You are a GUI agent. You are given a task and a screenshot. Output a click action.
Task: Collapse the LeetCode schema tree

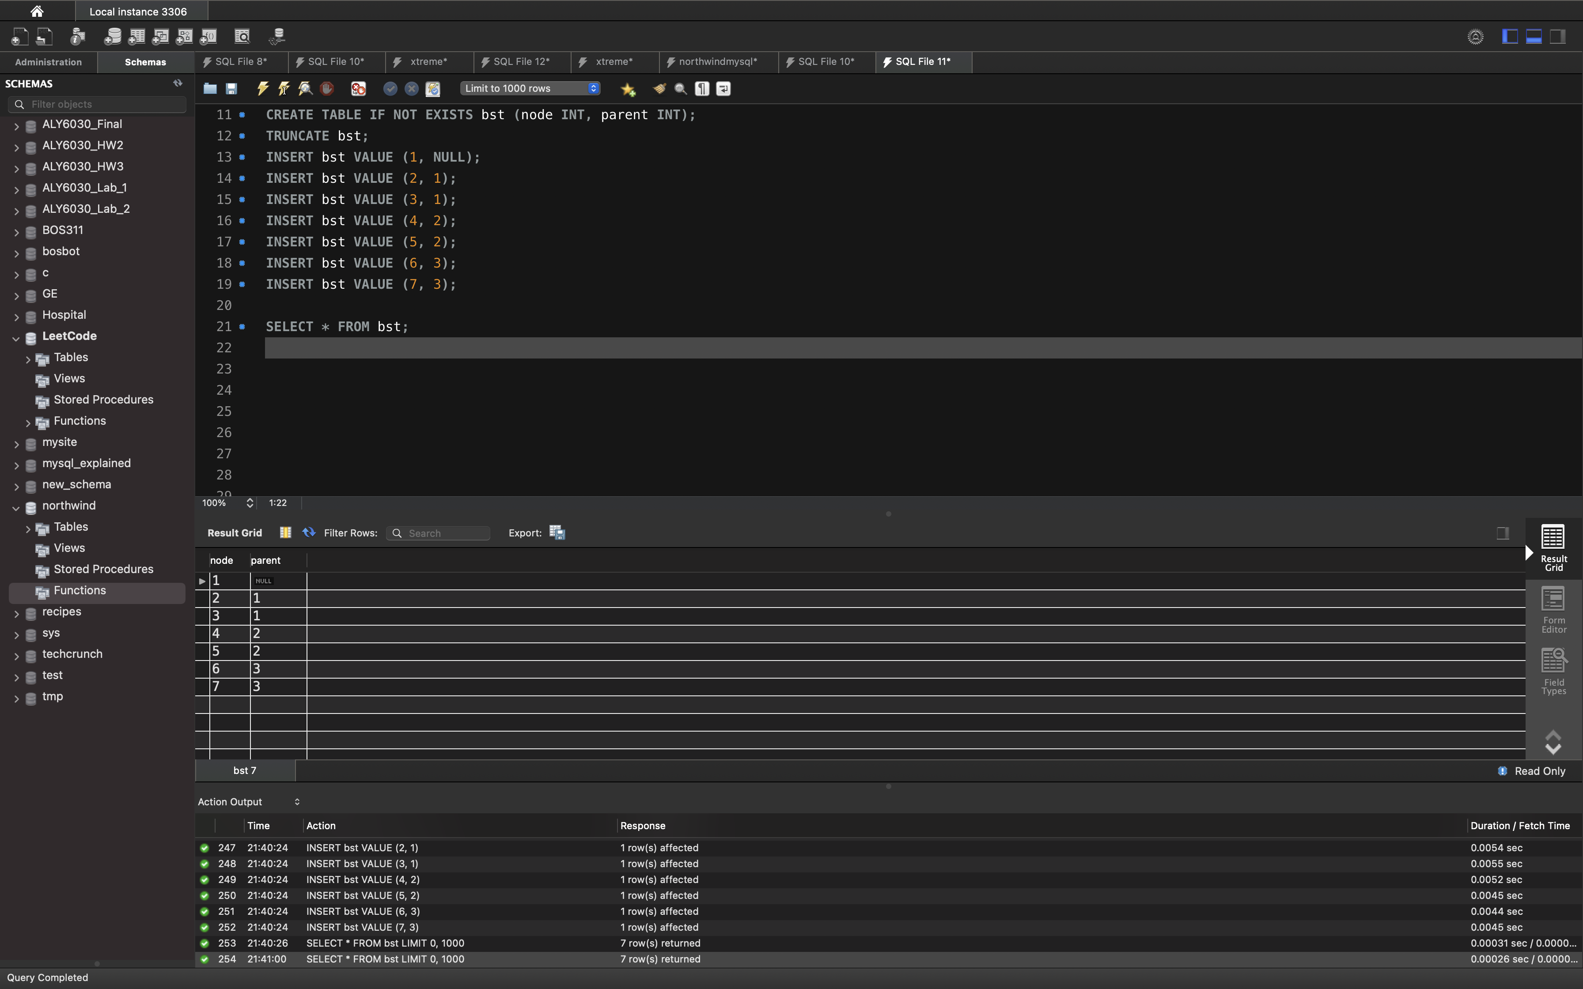coord(16,337)
